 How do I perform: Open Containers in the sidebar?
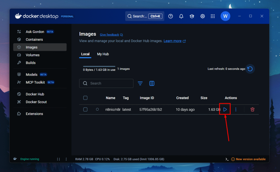(34, 40)
